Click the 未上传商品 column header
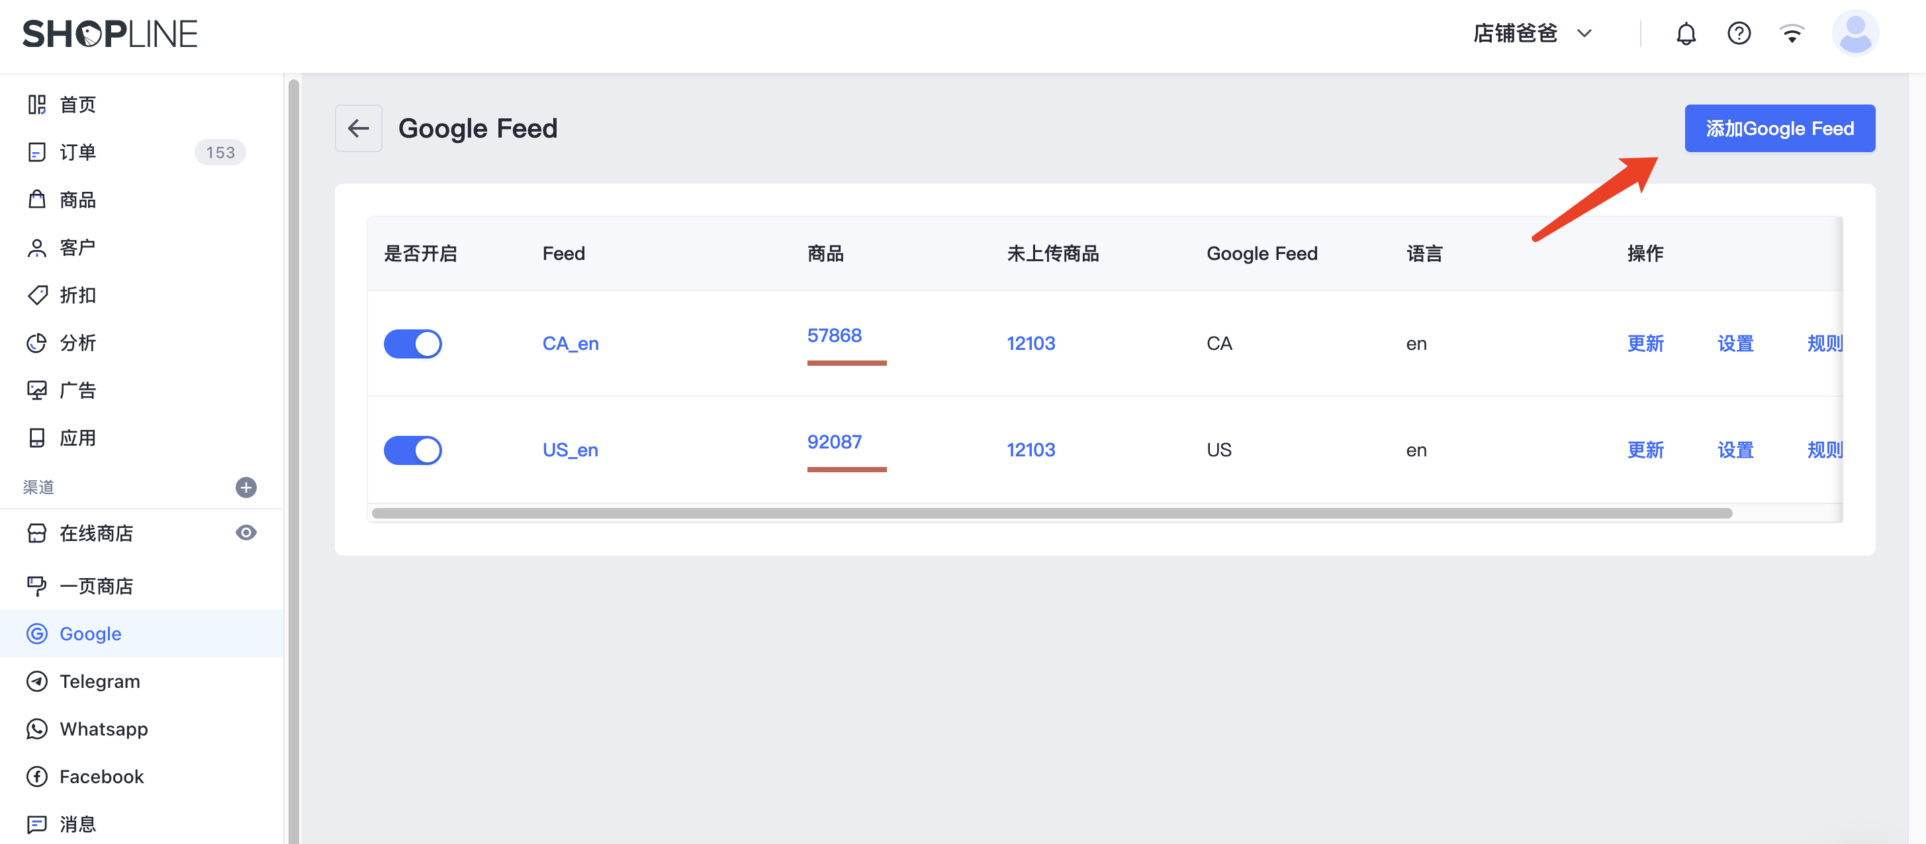 pos(1053,254)
